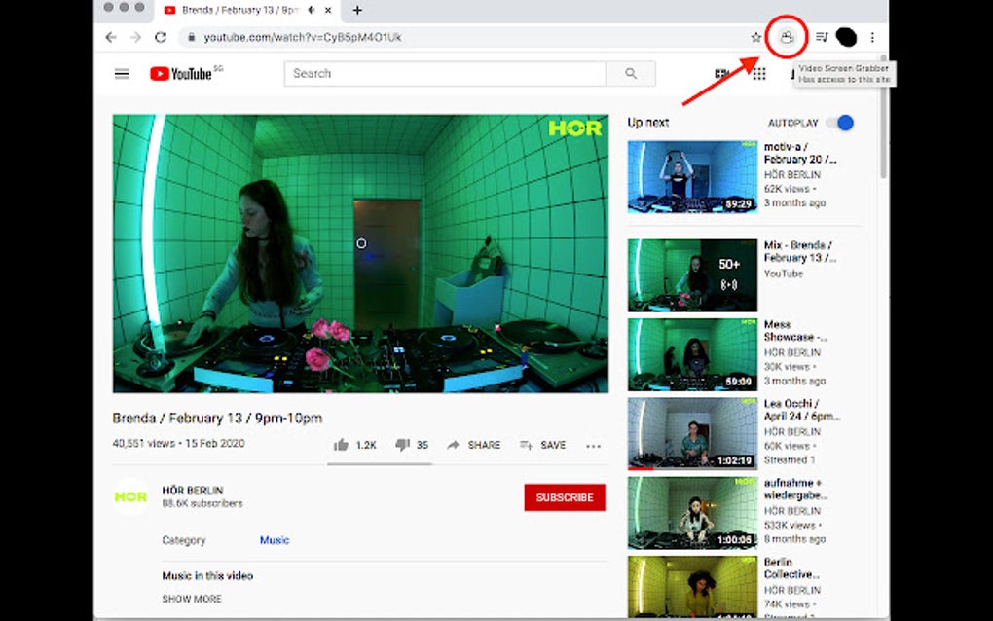Click the HÖR BERLIN channel avatar
This screenshot has width=993, height=621.
pyautogui.click(x=130, y=497)
